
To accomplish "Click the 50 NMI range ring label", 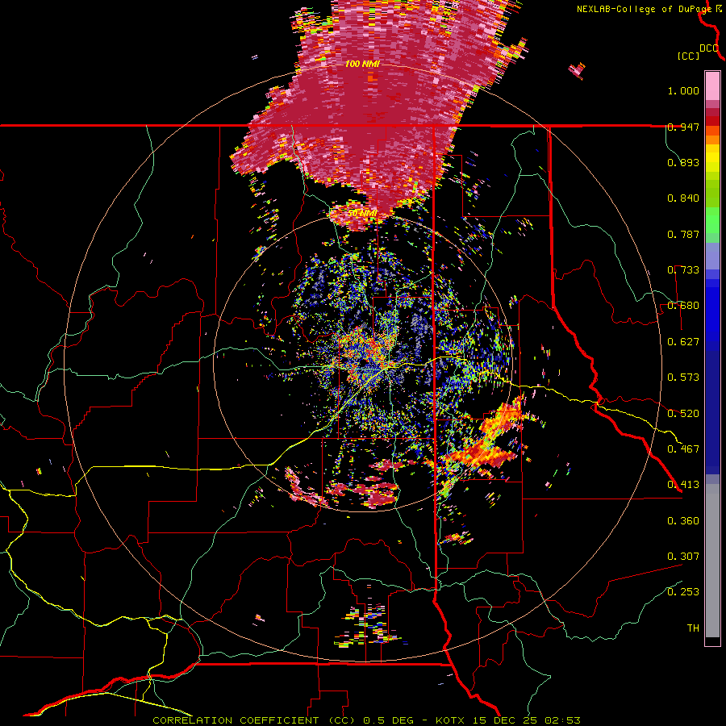I will pyautogui.click(x=361, y=214).
